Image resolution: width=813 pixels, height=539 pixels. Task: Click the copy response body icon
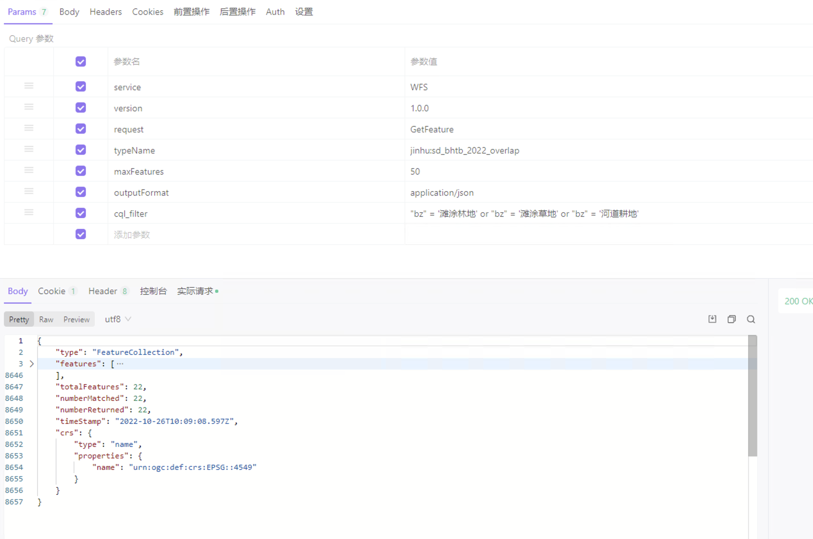point(731,318)
